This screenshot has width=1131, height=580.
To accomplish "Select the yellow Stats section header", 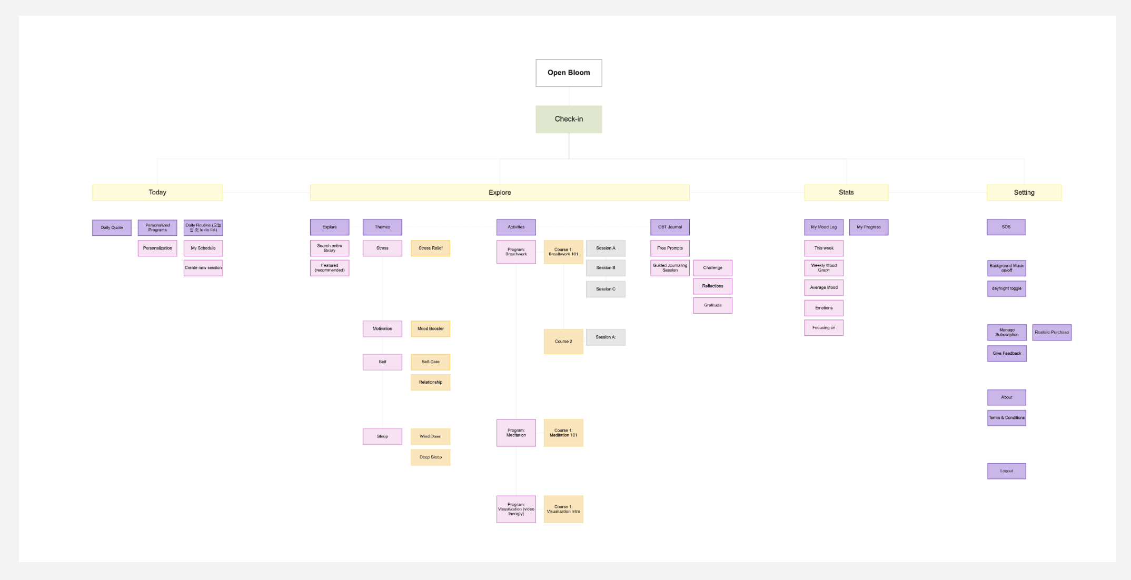I will tap(846, 193).
